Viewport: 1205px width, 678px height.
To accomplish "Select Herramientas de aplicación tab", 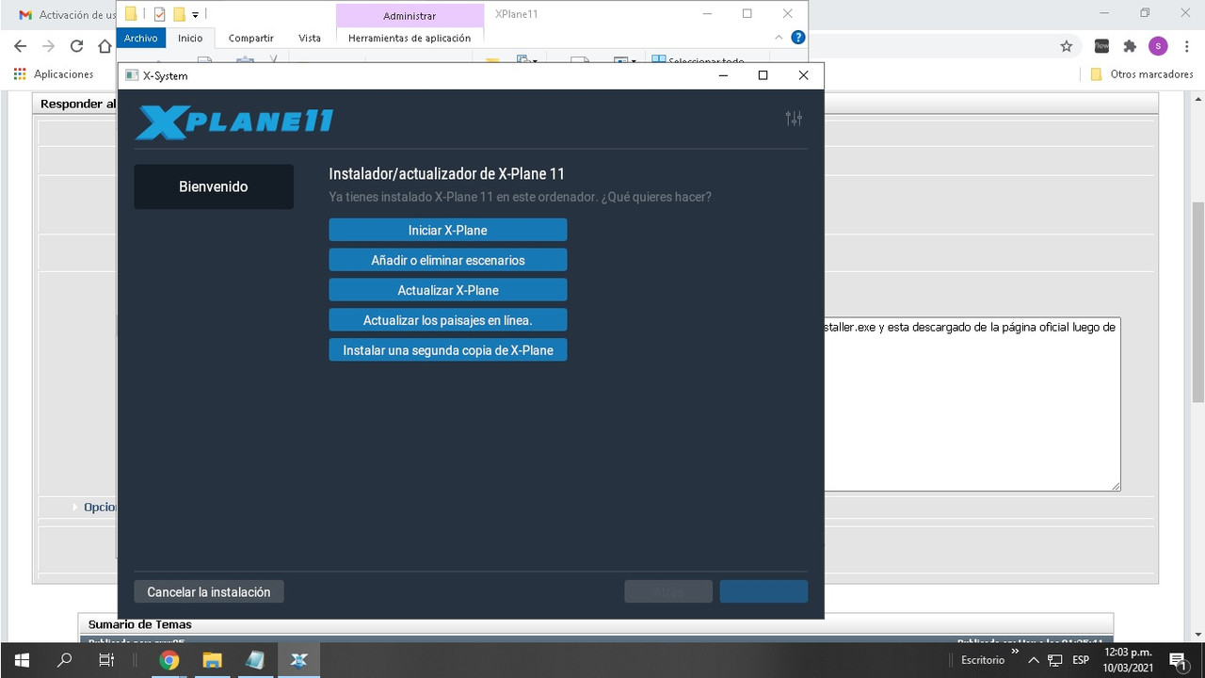I will click(x=410, y=38).
